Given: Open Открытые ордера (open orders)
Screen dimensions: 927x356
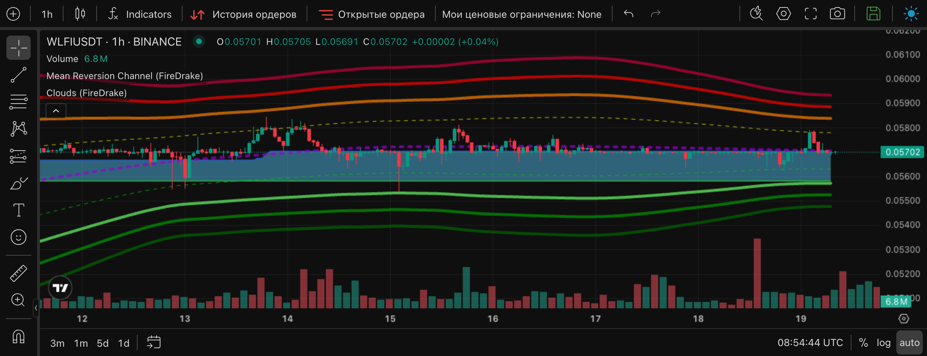Looking at the screenshot, I should [372, 14].
